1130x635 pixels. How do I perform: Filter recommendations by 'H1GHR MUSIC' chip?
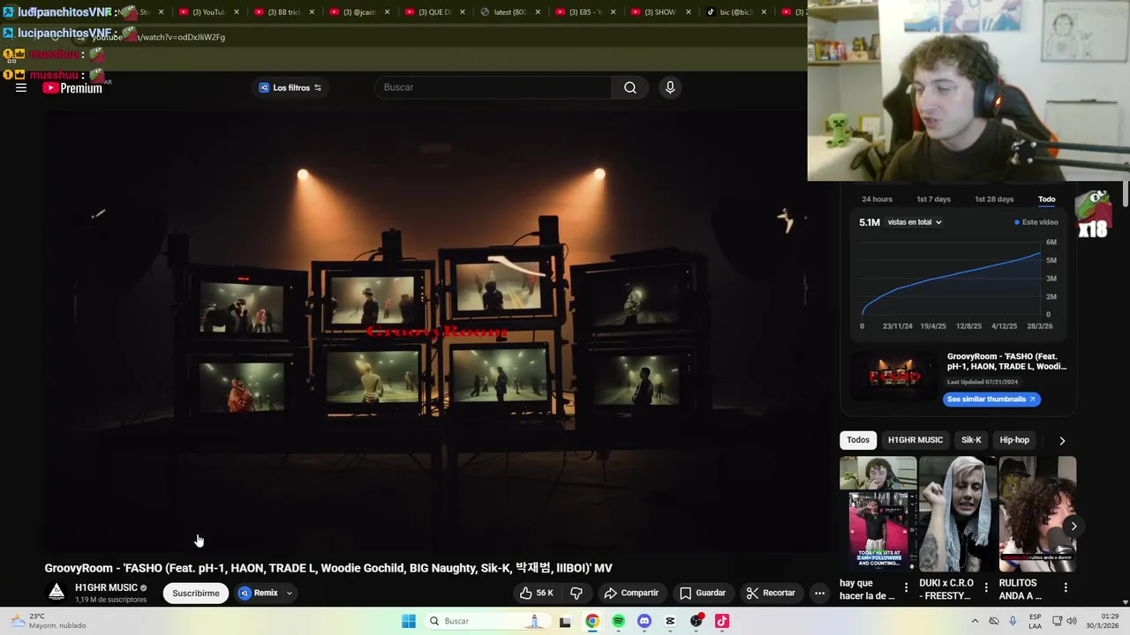915,440
